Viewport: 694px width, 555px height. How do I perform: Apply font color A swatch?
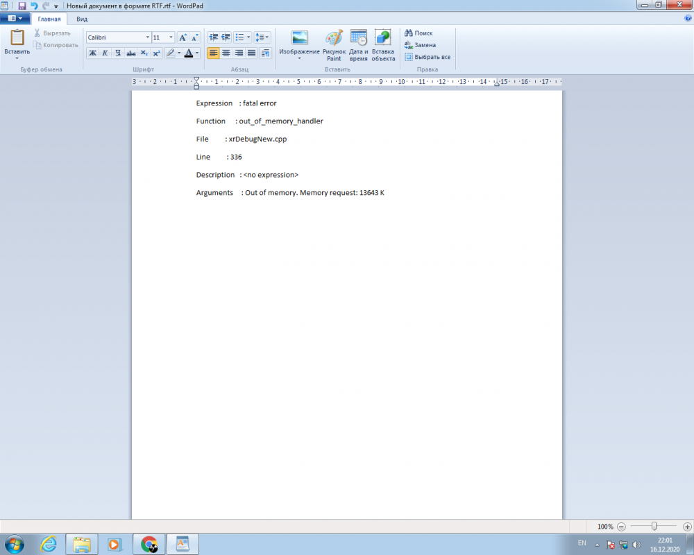pos(189,53)
